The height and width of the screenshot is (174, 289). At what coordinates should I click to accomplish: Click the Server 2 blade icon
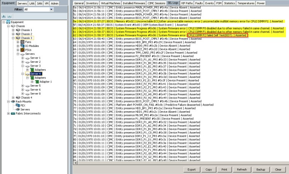tap(27, 62)
